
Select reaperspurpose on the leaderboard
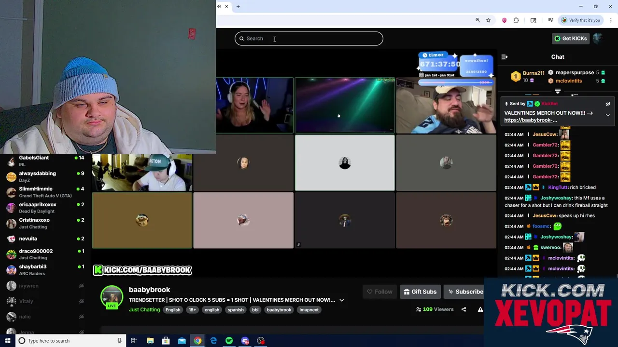pyautogui.click(x=577, y=72)
